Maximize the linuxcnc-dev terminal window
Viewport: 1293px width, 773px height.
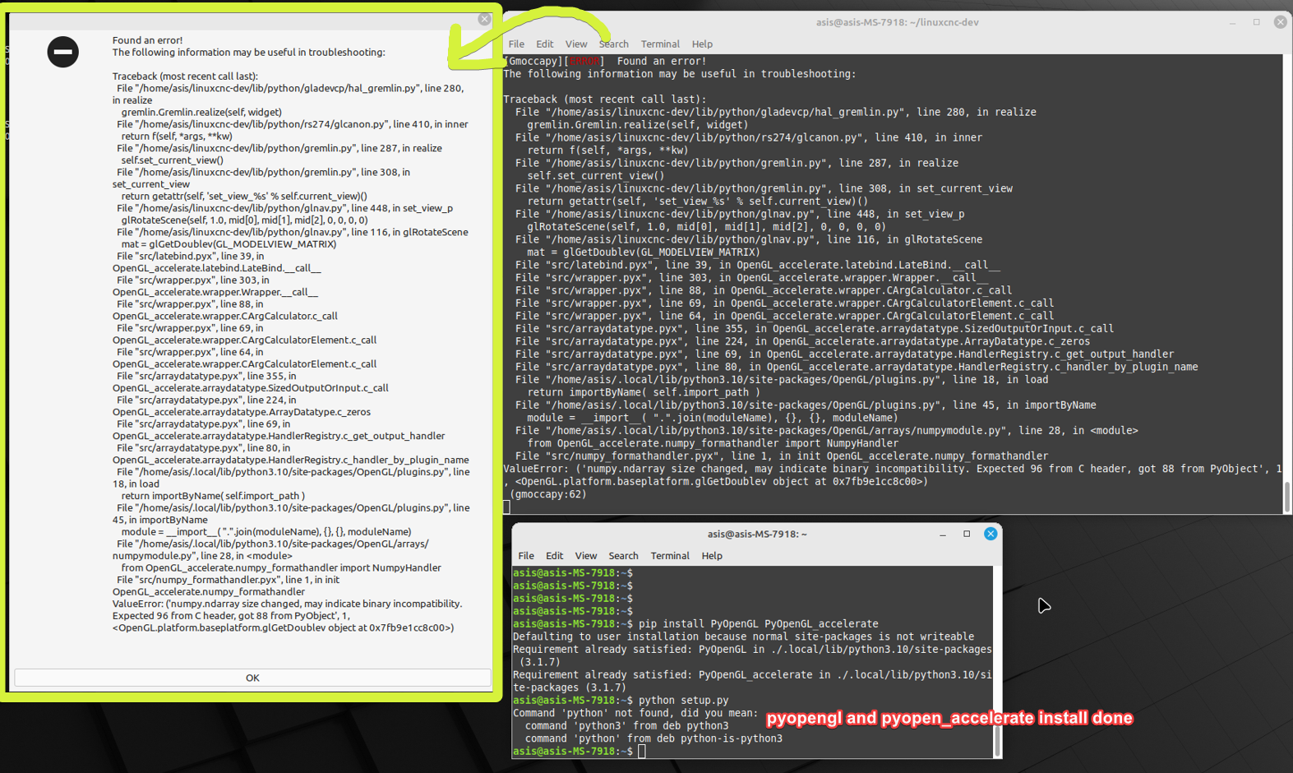[x=1256, y=22]
